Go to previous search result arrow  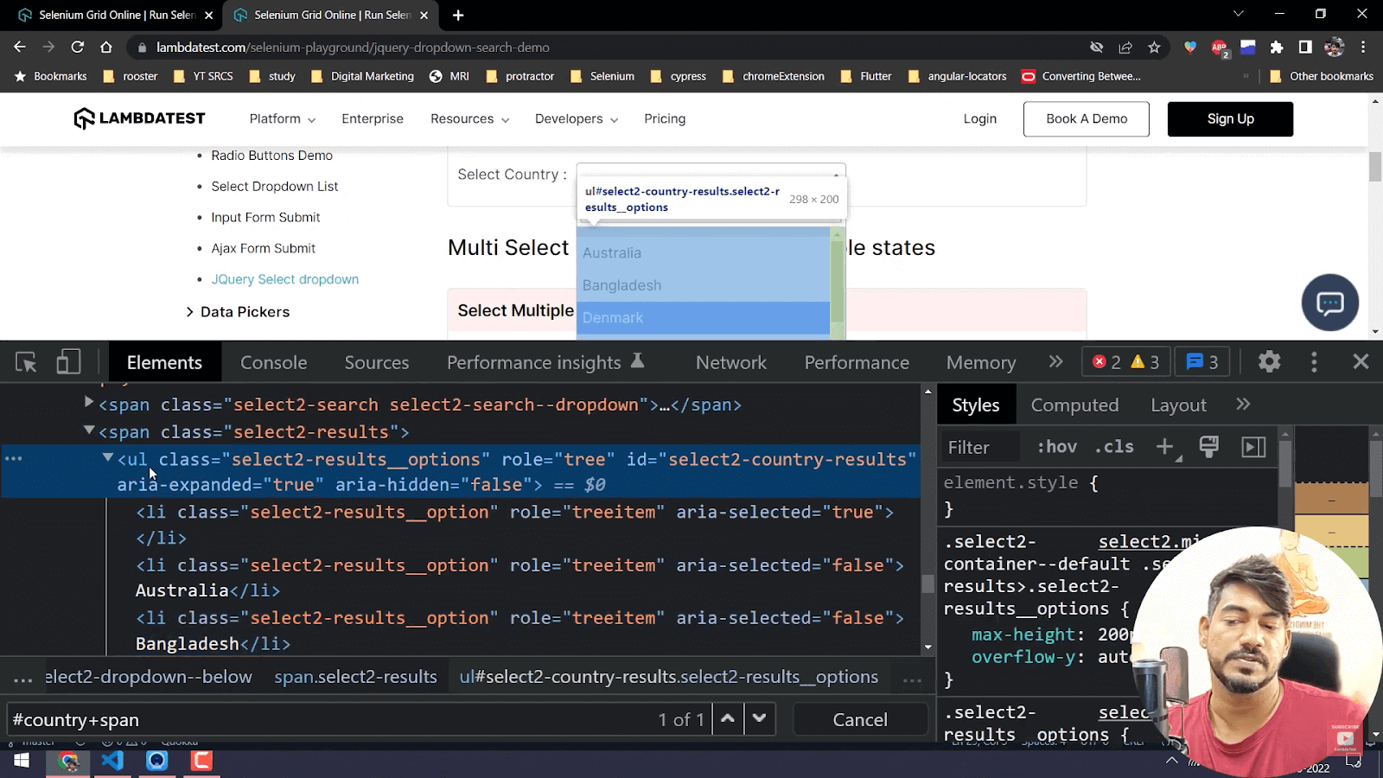[728, 719]
